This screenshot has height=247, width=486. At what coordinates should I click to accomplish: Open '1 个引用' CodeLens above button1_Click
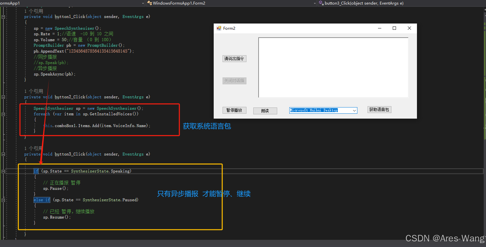[33, 11]
